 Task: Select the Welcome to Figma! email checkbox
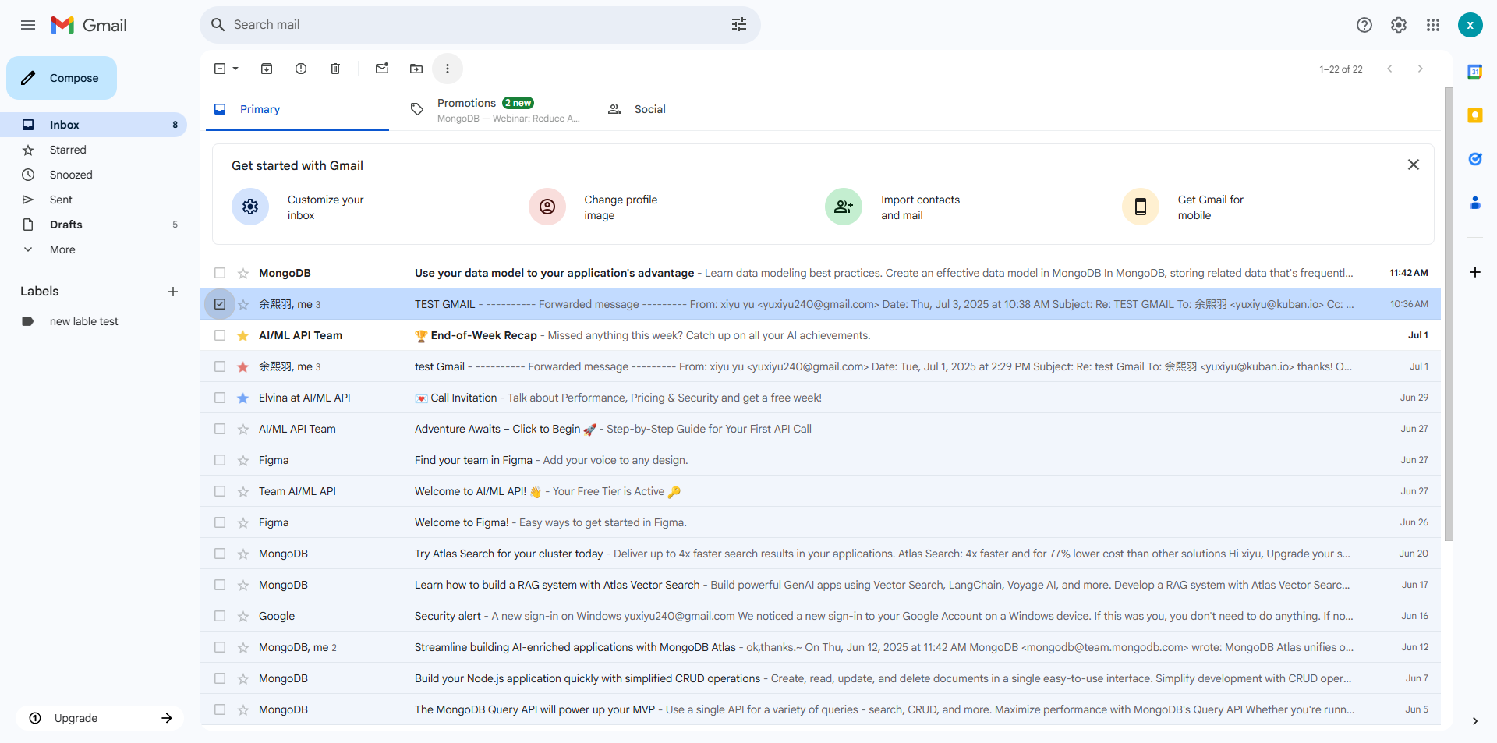(220, 522)
